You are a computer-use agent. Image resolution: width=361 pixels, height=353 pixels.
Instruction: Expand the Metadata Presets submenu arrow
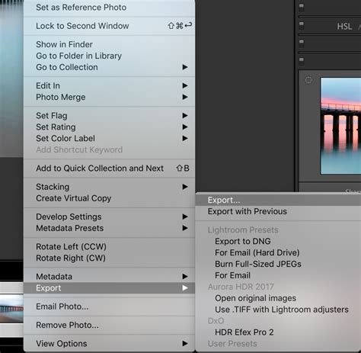tap(185, 228)
